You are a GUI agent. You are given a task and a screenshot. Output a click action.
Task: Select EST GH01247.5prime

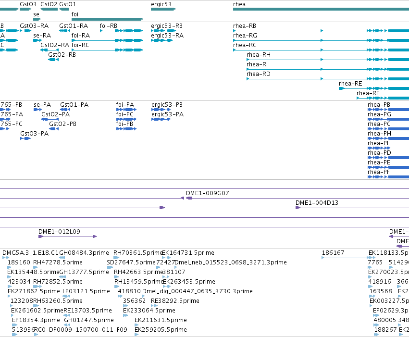(89, 320)
